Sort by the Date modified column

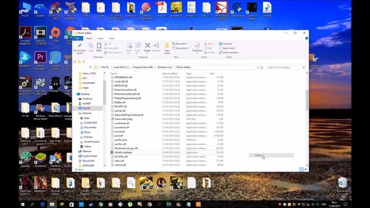(169, 73)
